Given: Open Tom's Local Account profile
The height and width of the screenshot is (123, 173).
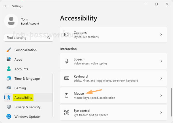Looking at the screenshot, I should 30,21.
